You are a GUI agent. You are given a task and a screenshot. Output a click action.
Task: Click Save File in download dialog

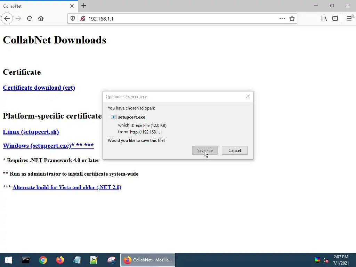click(x=205, y=150)
